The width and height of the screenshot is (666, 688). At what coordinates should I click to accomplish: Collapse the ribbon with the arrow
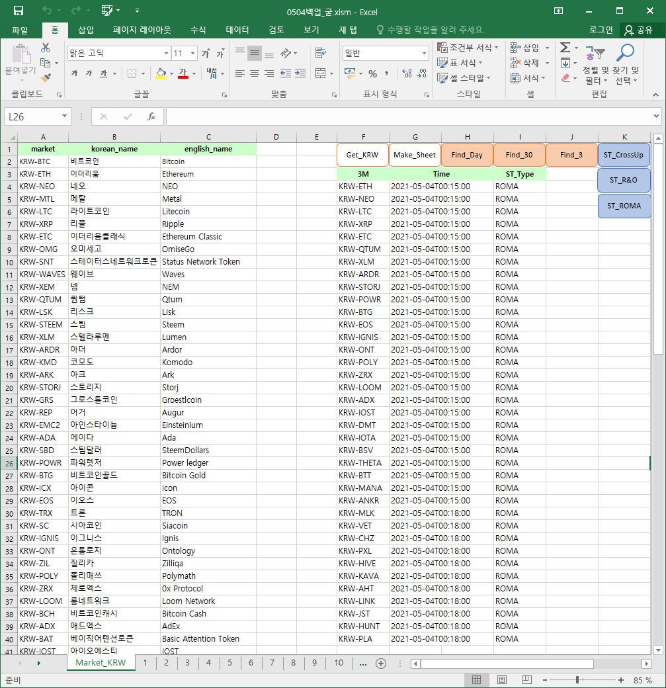point(655,95)
